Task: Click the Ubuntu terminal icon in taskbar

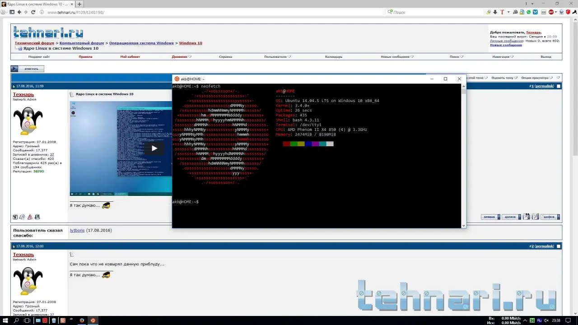Action: pyautogui.click(x=93, y=320)
